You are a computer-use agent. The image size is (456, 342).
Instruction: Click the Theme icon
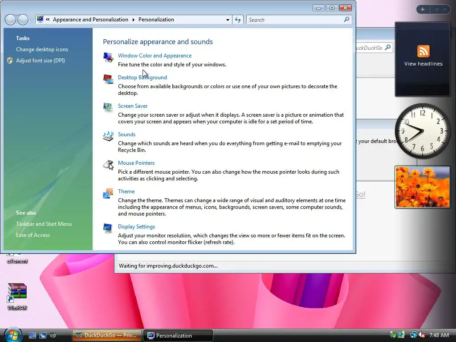tap(108, 193)
